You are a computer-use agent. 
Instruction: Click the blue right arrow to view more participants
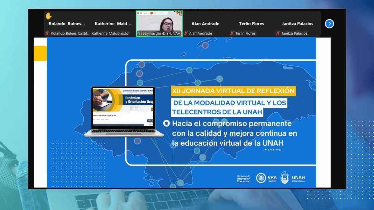(x=329, y=24)
